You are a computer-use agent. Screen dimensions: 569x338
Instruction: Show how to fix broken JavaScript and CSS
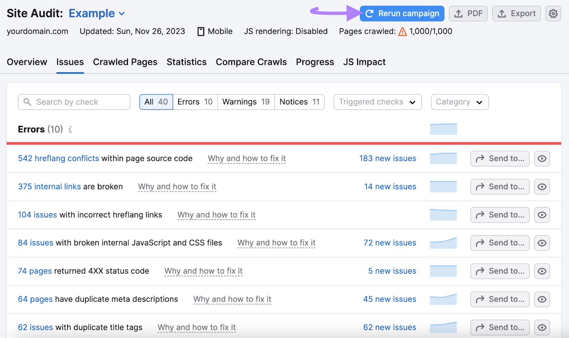[x=276, y=243]
